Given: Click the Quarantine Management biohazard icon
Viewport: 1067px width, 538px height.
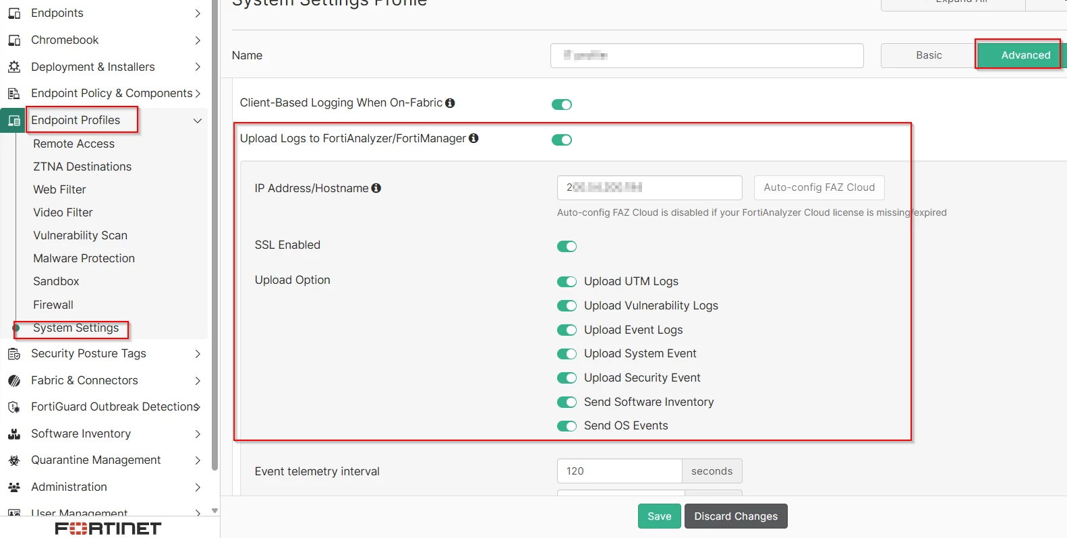Looking at the screenshot, I should click(x=14, y=460).
